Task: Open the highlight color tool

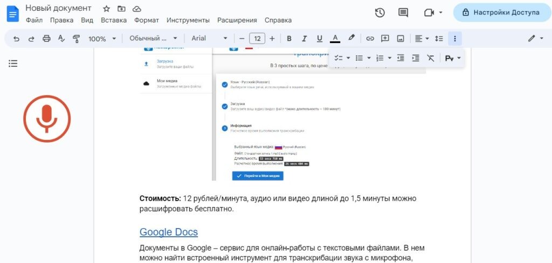Action: 351,38
